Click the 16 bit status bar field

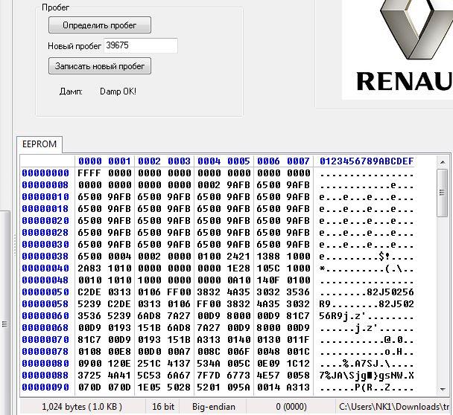(163, 407)
